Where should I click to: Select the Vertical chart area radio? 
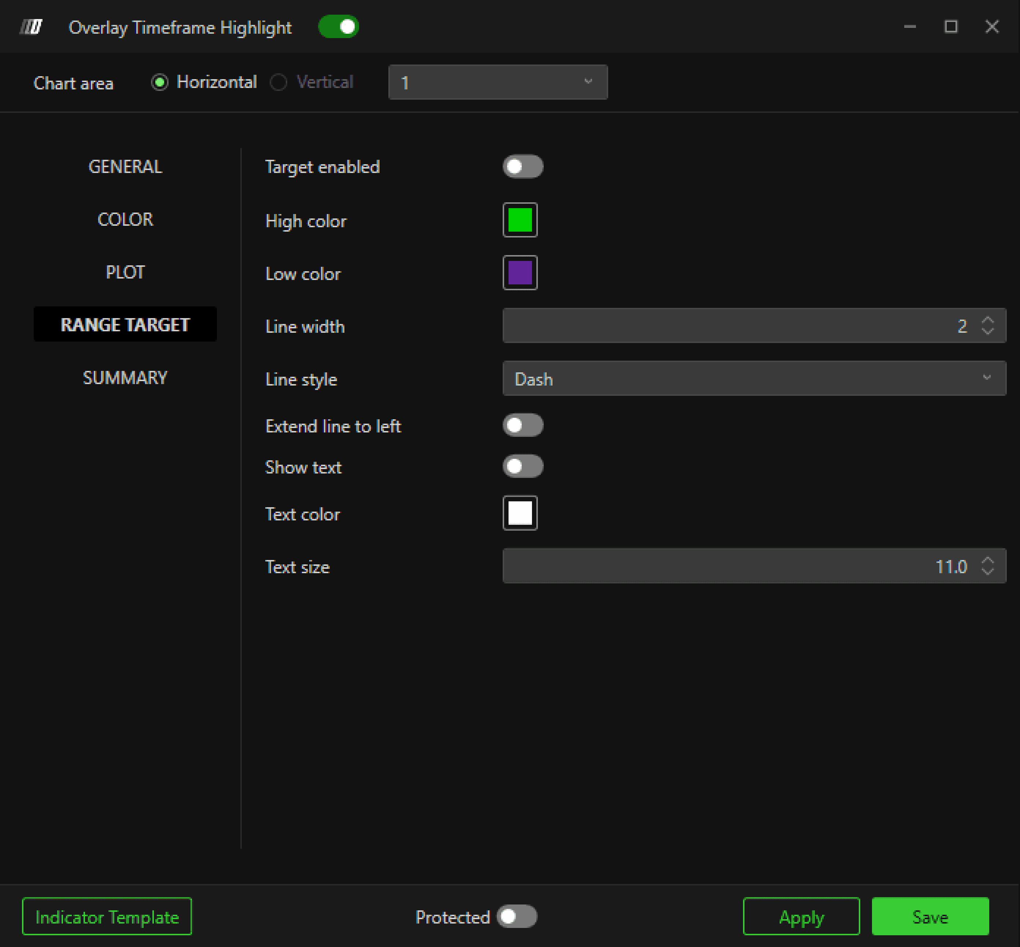(279, 82)
